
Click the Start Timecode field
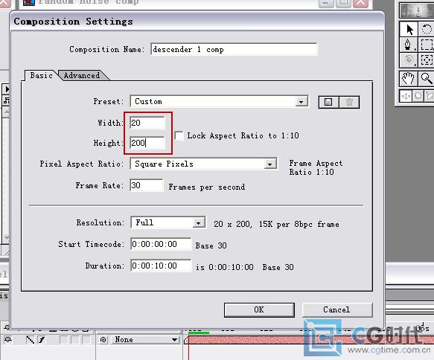pyautogui.click(x=161, y=244)
